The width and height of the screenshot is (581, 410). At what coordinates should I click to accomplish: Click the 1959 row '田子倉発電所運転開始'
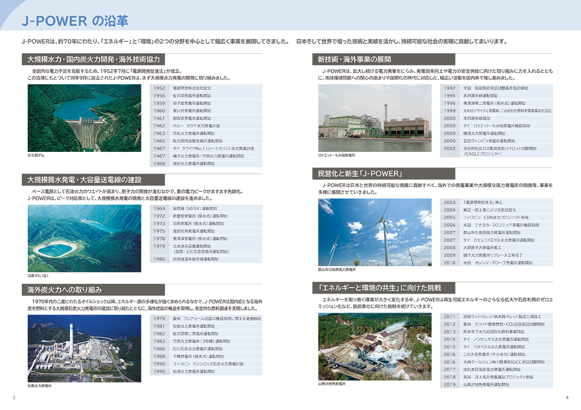206,104
